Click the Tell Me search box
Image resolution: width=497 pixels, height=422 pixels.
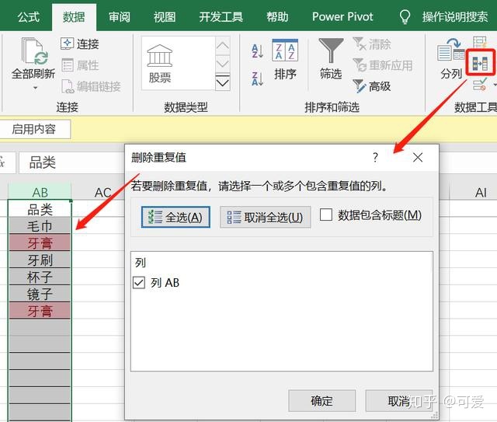tap(454, 17)
